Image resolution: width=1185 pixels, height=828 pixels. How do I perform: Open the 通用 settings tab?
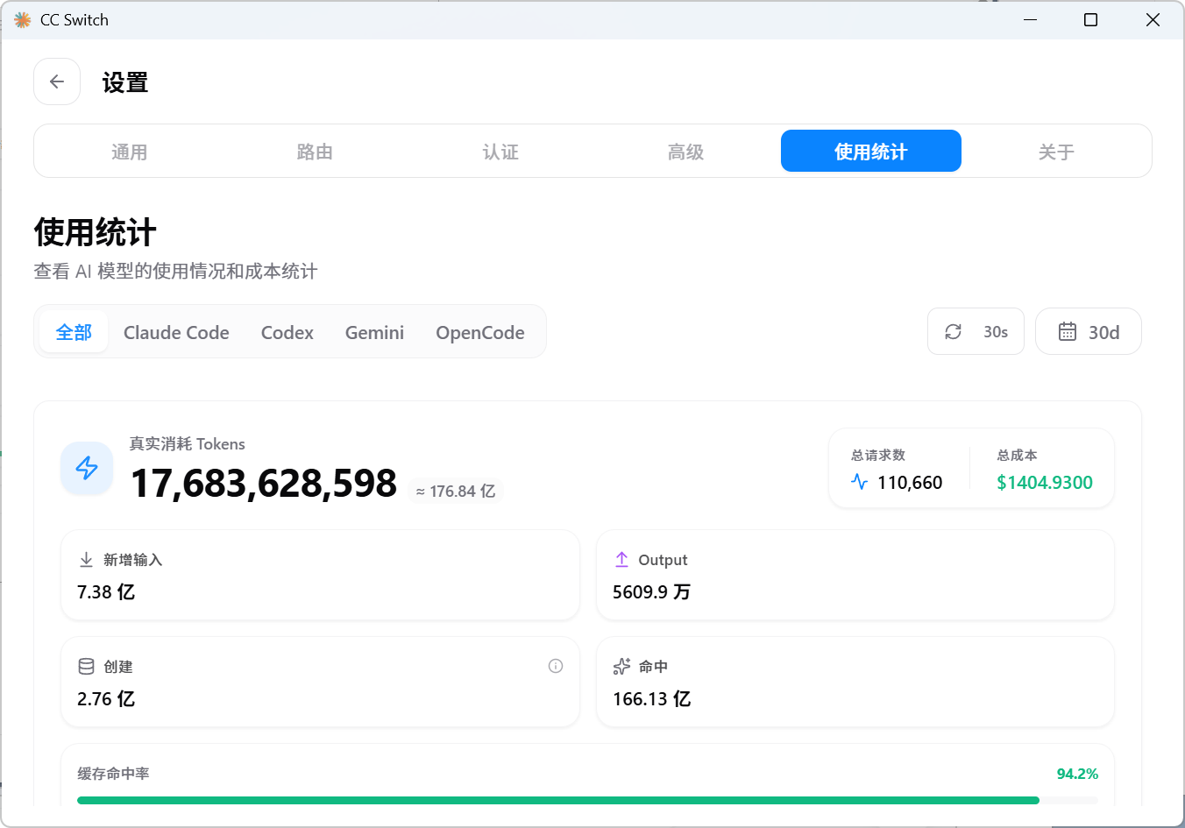coord(129,152)
